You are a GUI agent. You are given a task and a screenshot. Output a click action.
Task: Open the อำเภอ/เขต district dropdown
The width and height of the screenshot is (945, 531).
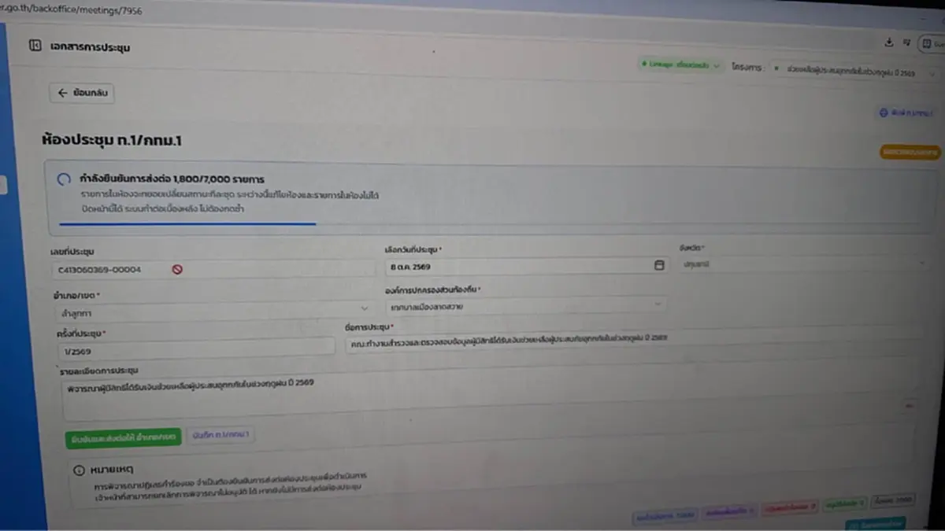(213, 310)
